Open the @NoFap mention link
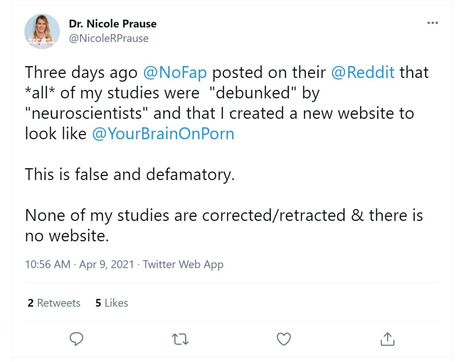 tap(174, 72)
